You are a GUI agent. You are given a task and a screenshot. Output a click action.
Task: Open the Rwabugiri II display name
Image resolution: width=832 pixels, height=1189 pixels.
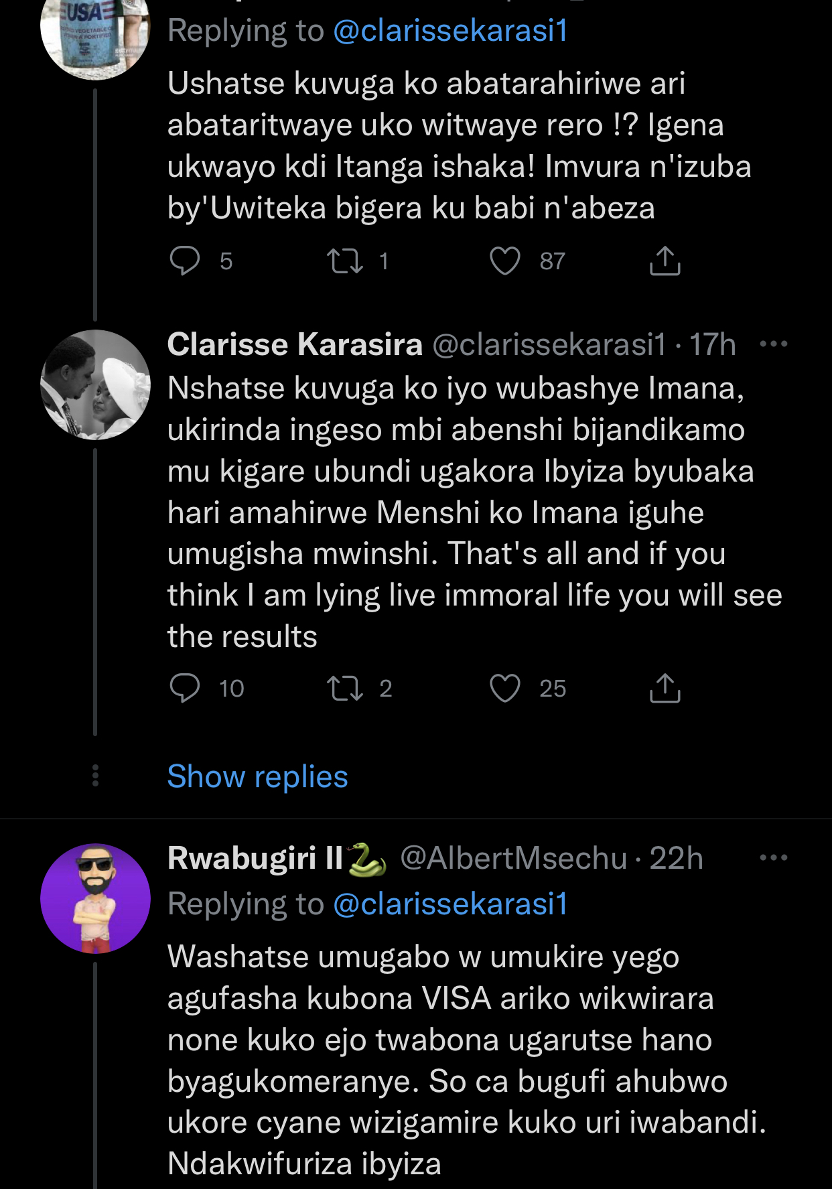255,858
